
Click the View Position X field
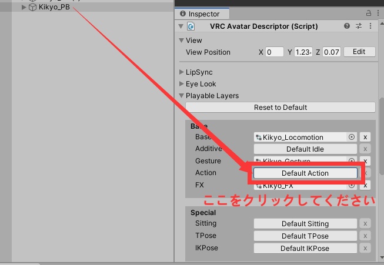click(x=275, y=52)
